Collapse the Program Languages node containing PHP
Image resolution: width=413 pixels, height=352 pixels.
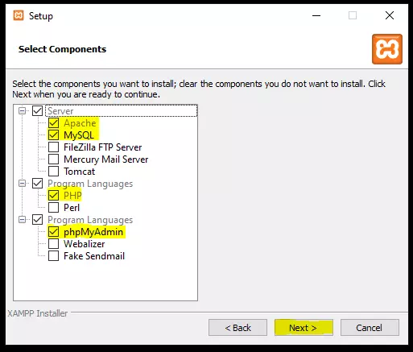23,184
